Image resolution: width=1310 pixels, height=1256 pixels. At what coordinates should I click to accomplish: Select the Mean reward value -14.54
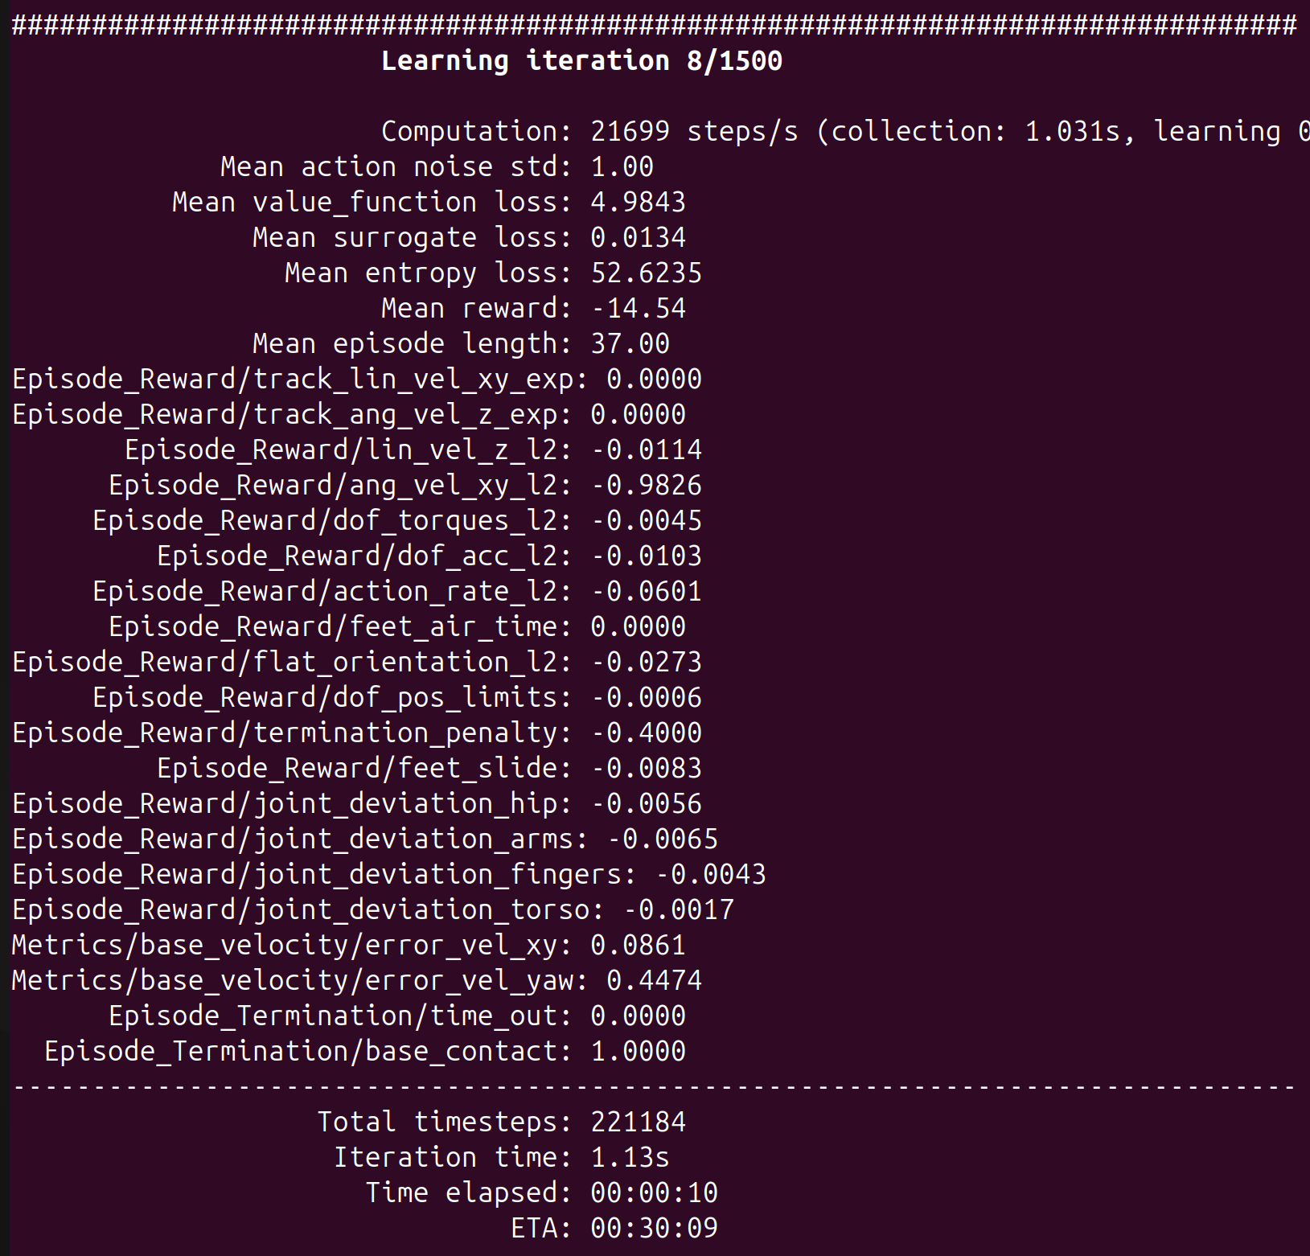tap(638, 307)
